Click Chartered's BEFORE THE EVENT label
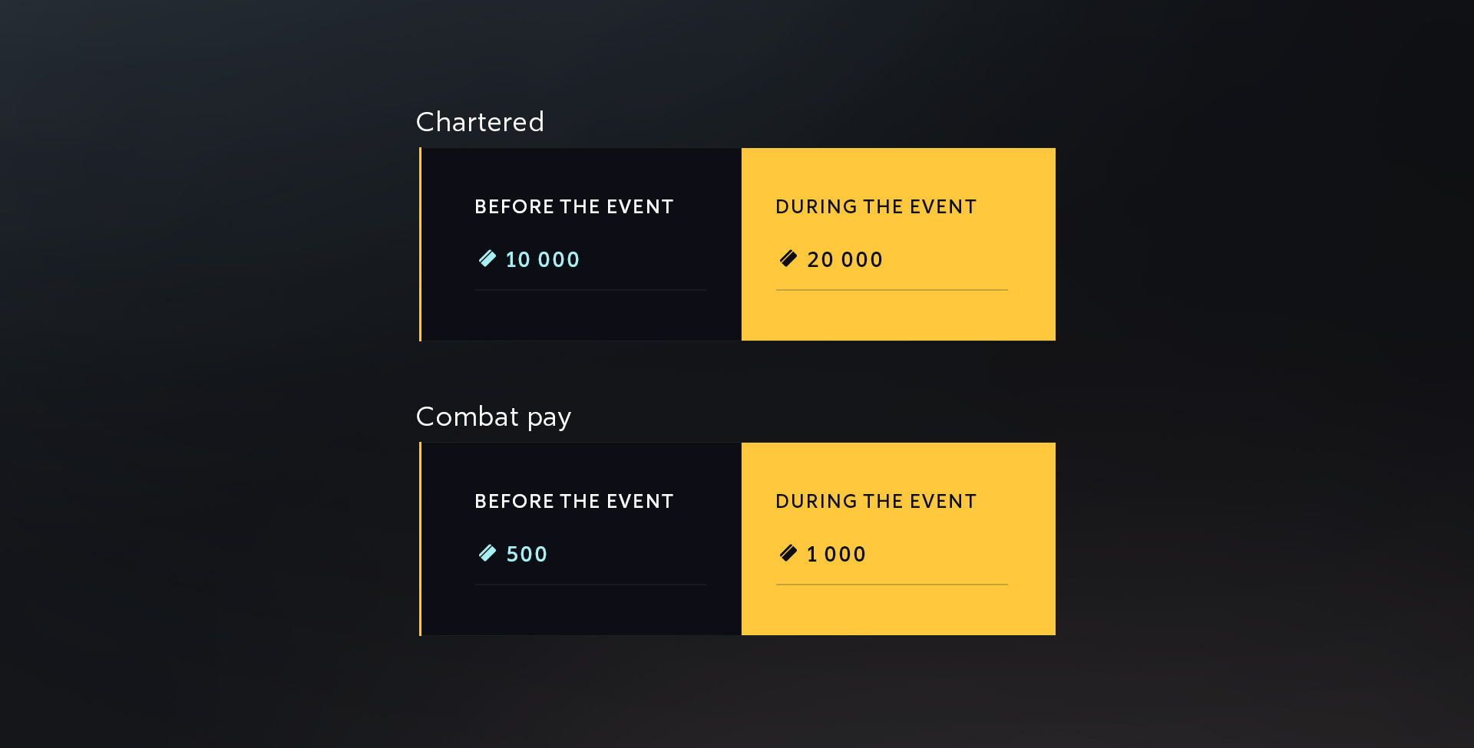The image size is (1474, 748). (573, 207)
